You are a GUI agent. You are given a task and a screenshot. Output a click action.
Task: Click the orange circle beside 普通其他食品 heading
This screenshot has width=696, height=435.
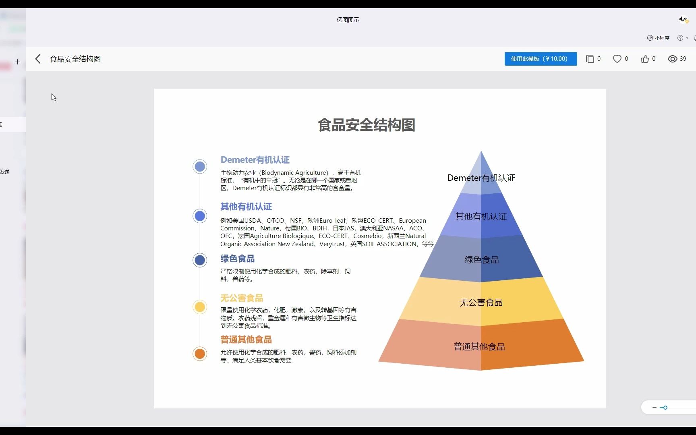coord(200,354)
